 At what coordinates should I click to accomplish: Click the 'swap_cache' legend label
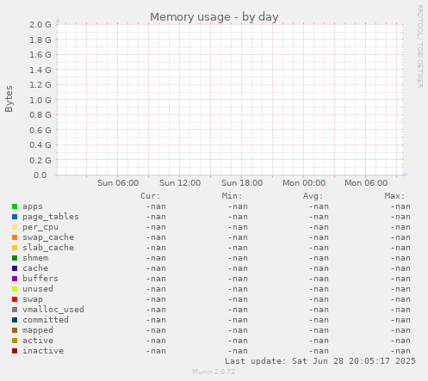(48, 237)
